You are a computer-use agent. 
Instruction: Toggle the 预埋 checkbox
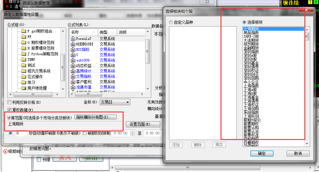tap(39, 160)
